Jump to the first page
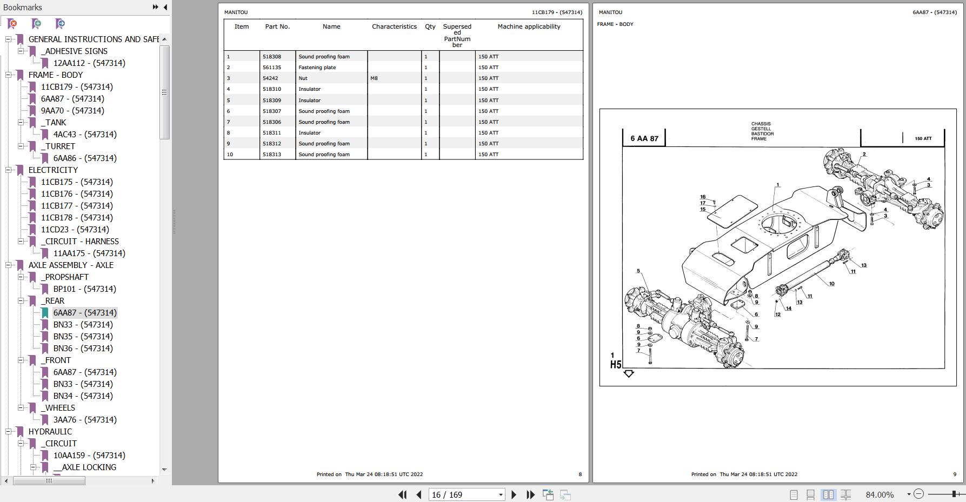Screen dimensions: 966x502 [402, 494]
